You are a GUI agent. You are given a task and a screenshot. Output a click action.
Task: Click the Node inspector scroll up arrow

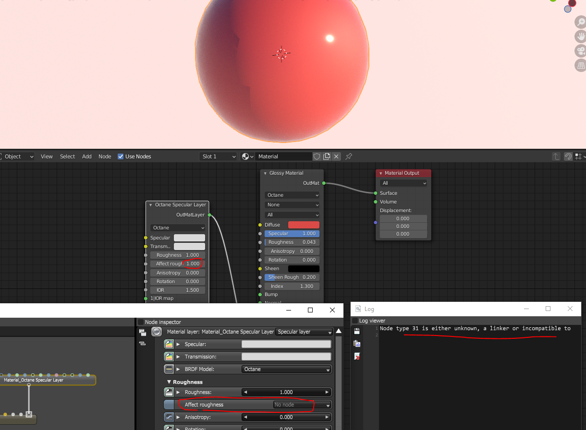(339, 331)
